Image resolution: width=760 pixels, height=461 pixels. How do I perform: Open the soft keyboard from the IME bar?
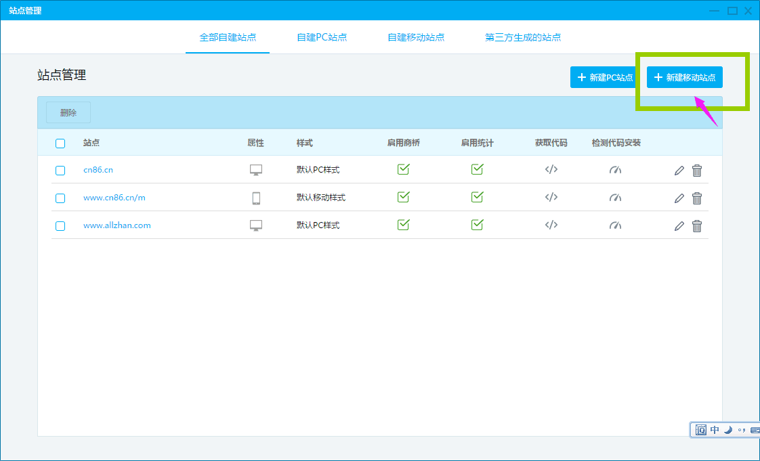coord(755,430)
